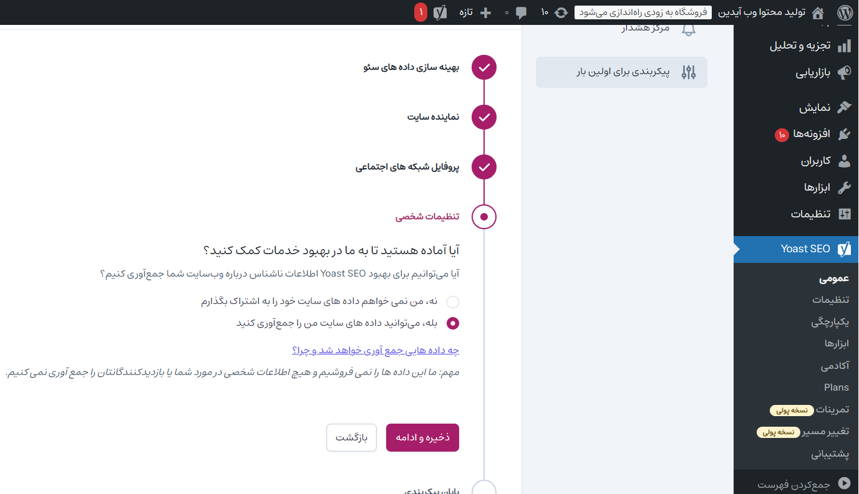Click the Yoast icon in admin bar
Screen dimensions: 859x494
[x=440, y=12]
